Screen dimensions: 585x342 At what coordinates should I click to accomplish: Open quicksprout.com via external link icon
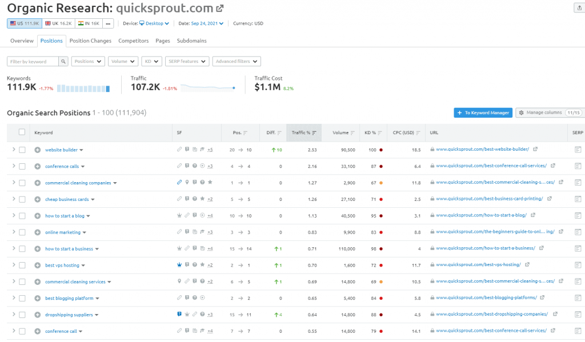pyautogui.click(x=220, y=8)
